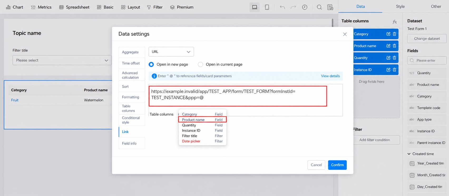Select Open in current page
449x196 pixels.
(x=220, y=64)
